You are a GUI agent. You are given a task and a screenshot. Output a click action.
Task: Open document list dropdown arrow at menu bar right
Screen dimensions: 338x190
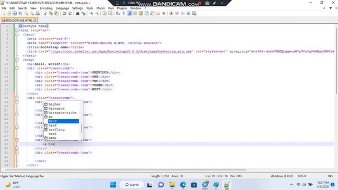[x=331, y=8]
